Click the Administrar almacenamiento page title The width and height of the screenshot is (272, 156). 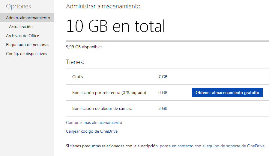click(103, 6)
